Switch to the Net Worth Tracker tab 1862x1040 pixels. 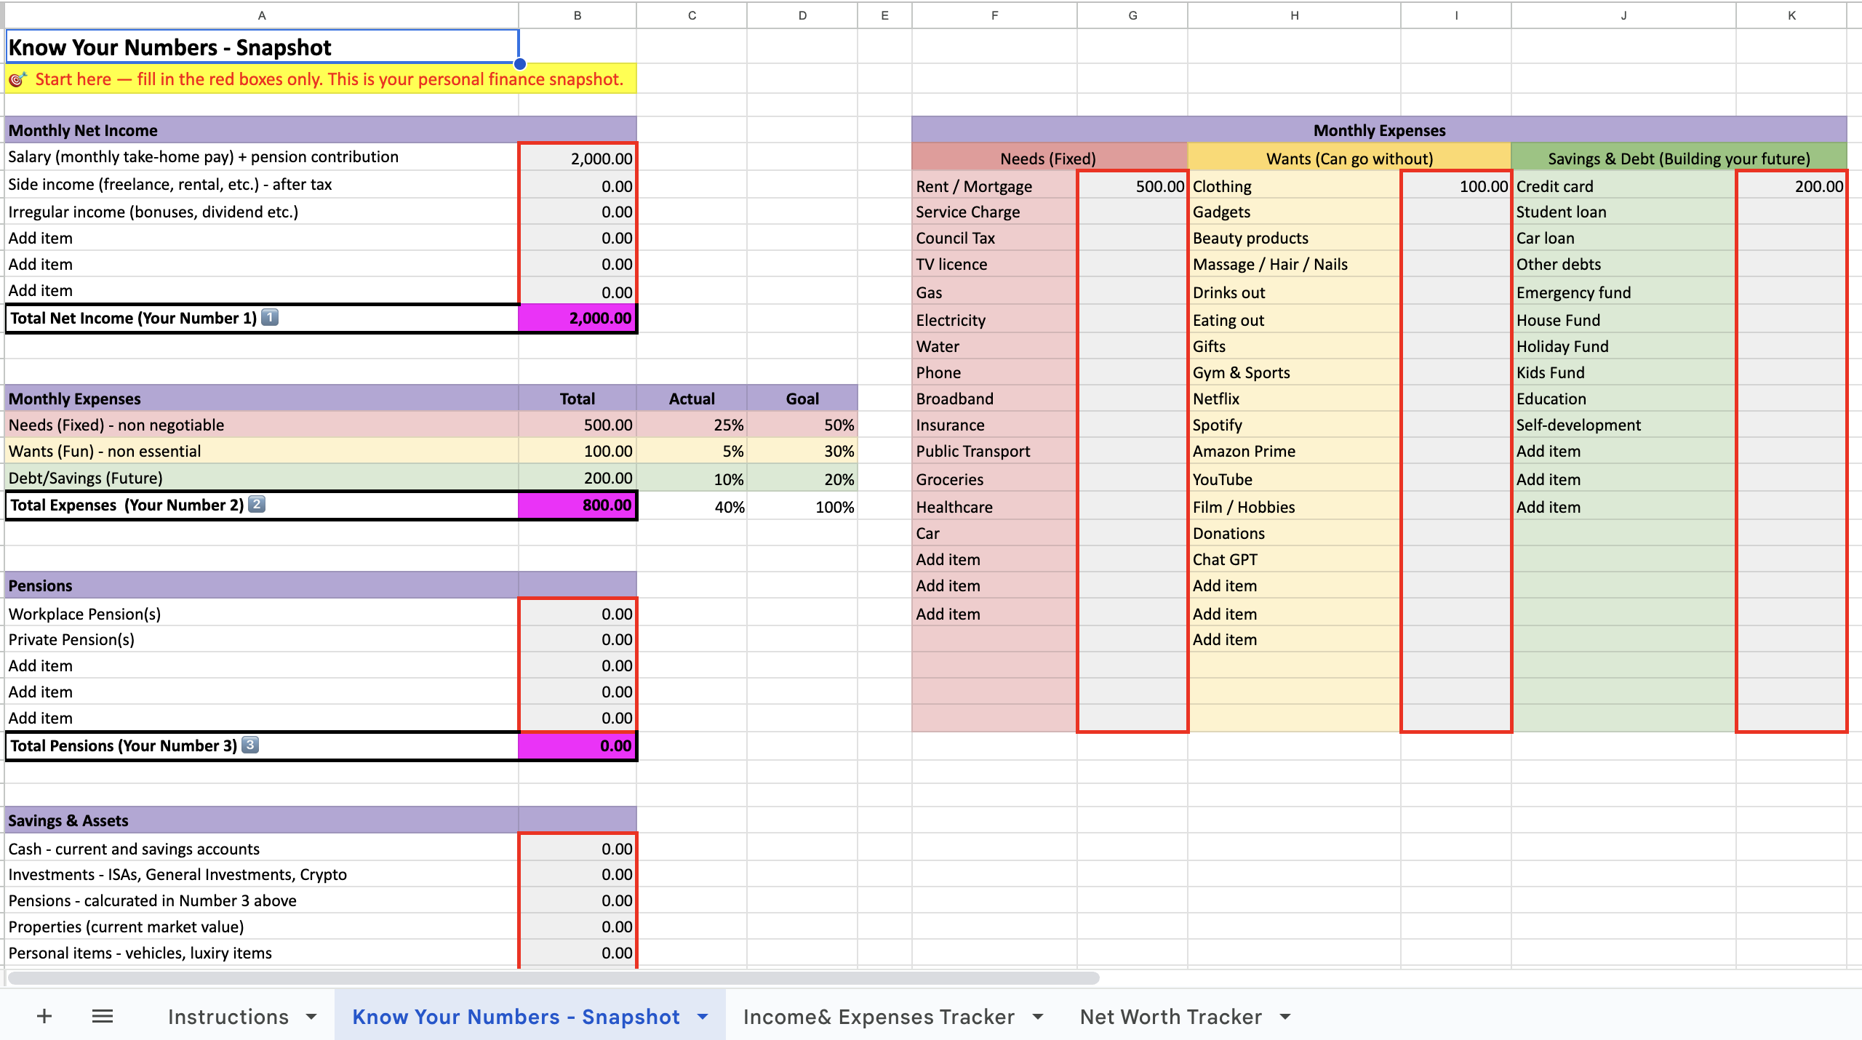point(1170,1016)
